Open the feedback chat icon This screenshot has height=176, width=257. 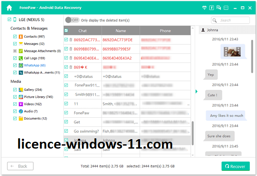pyautogui.click(x=219, y=8)
